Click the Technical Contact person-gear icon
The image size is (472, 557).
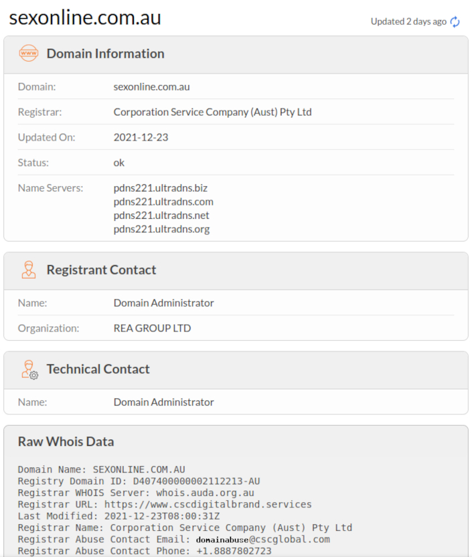[x=29, y=370]
